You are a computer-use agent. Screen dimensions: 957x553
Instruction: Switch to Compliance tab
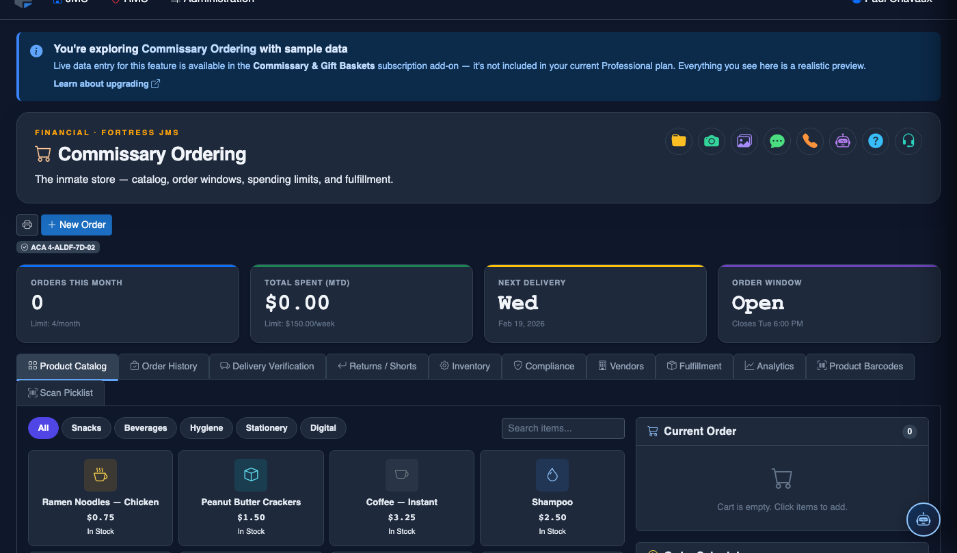coord(544,366)
